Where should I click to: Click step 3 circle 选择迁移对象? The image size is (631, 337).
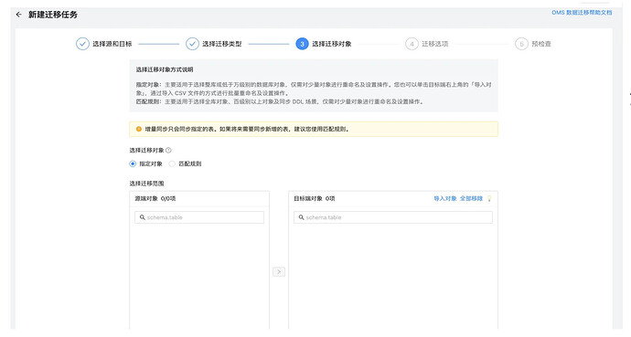coord(302,44)
